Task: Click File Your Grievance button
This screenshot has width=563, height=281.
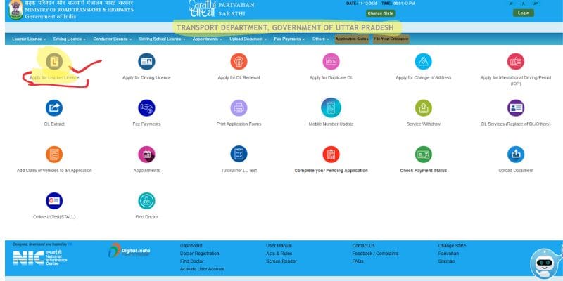Action: 391,39
